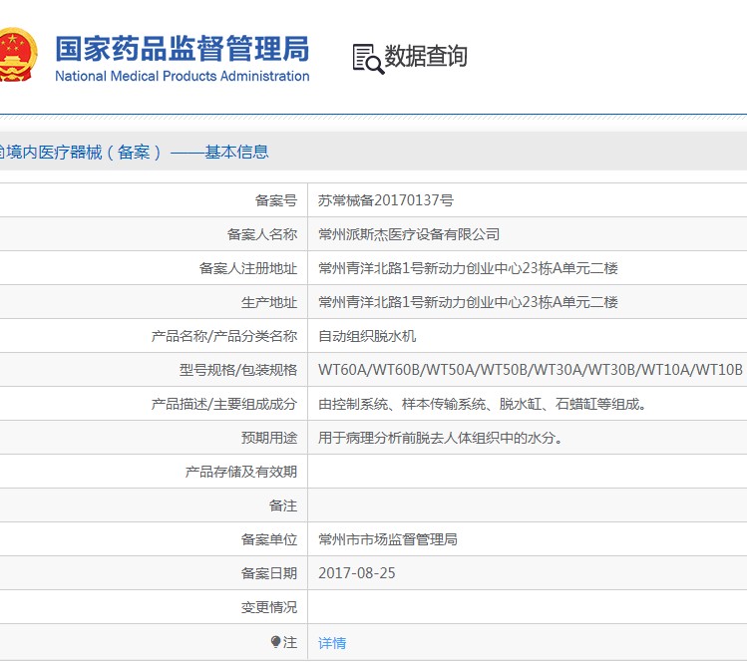Click the 境内医疗器械（备案）基本信息 header
This screenshot has width=747, height=667.
click(x=135, y=153)
